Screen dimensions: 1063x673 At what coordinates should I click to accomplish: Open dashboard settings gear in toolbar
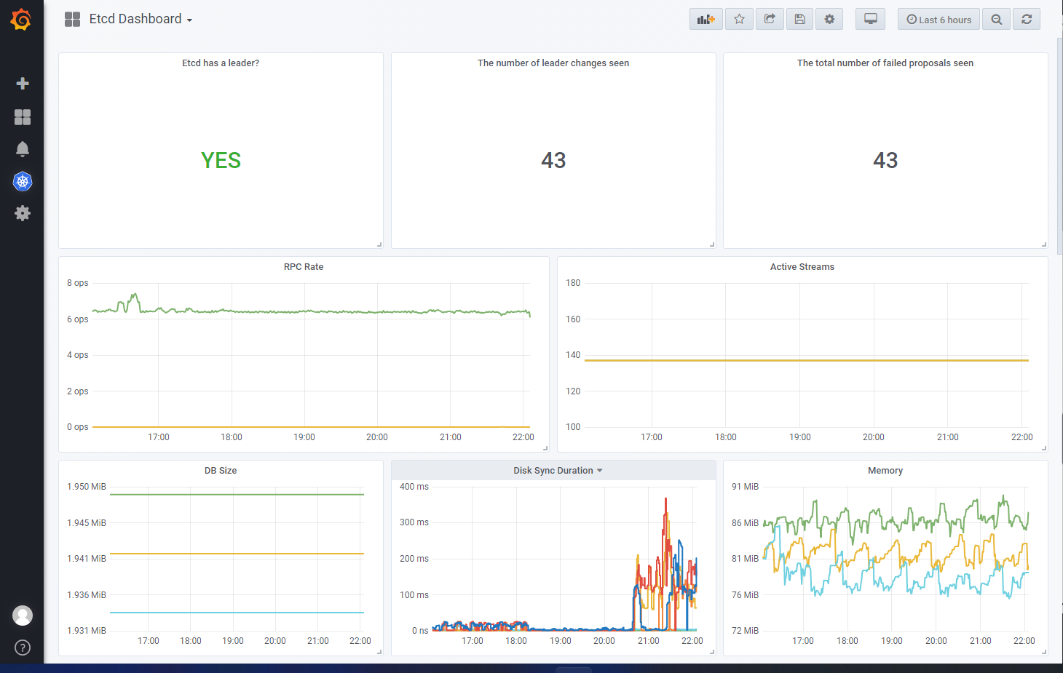[x=829, y=20]
